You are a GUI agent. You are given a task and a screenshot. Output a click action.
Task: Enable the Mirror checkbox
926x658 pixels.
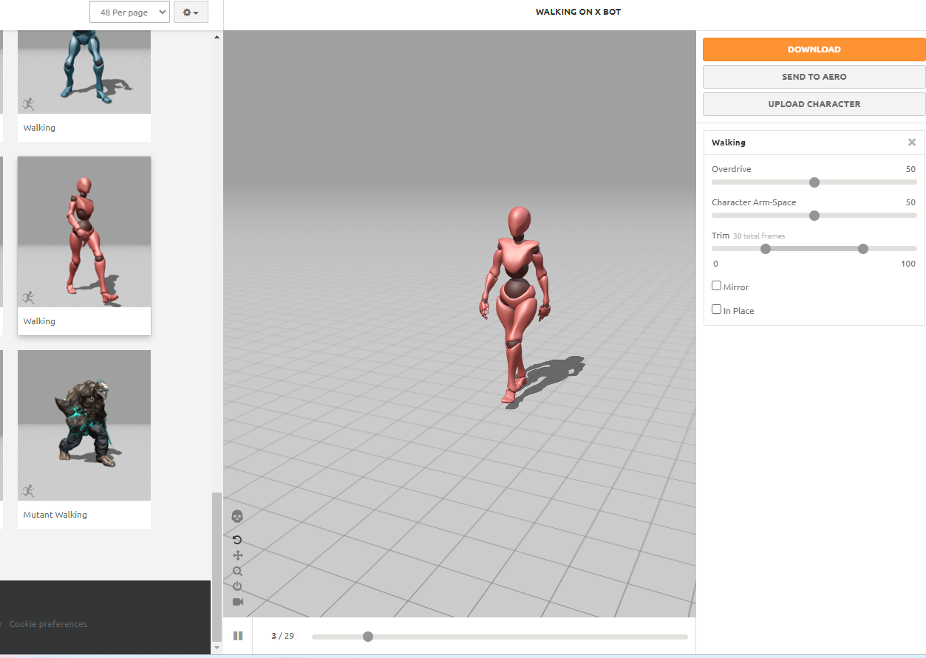click(x=716, y=286)
